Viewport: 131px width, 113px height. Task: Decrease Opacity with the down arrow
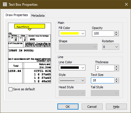click(x=116, y=35)
